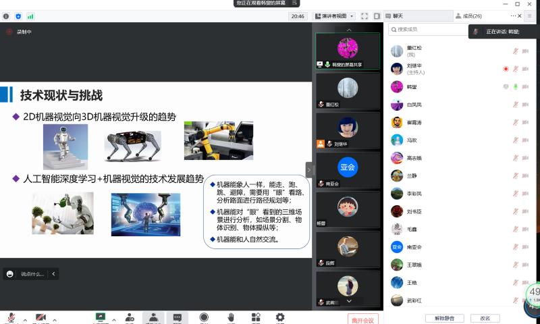
Task: Click the 搜索成员 search members field
Action: click(432, 30)
